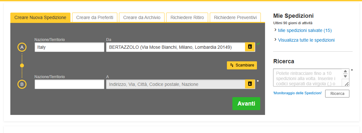Click the resize handle of tracking textarea
This screenshot has height=133, width=362.
click(346, 84)
